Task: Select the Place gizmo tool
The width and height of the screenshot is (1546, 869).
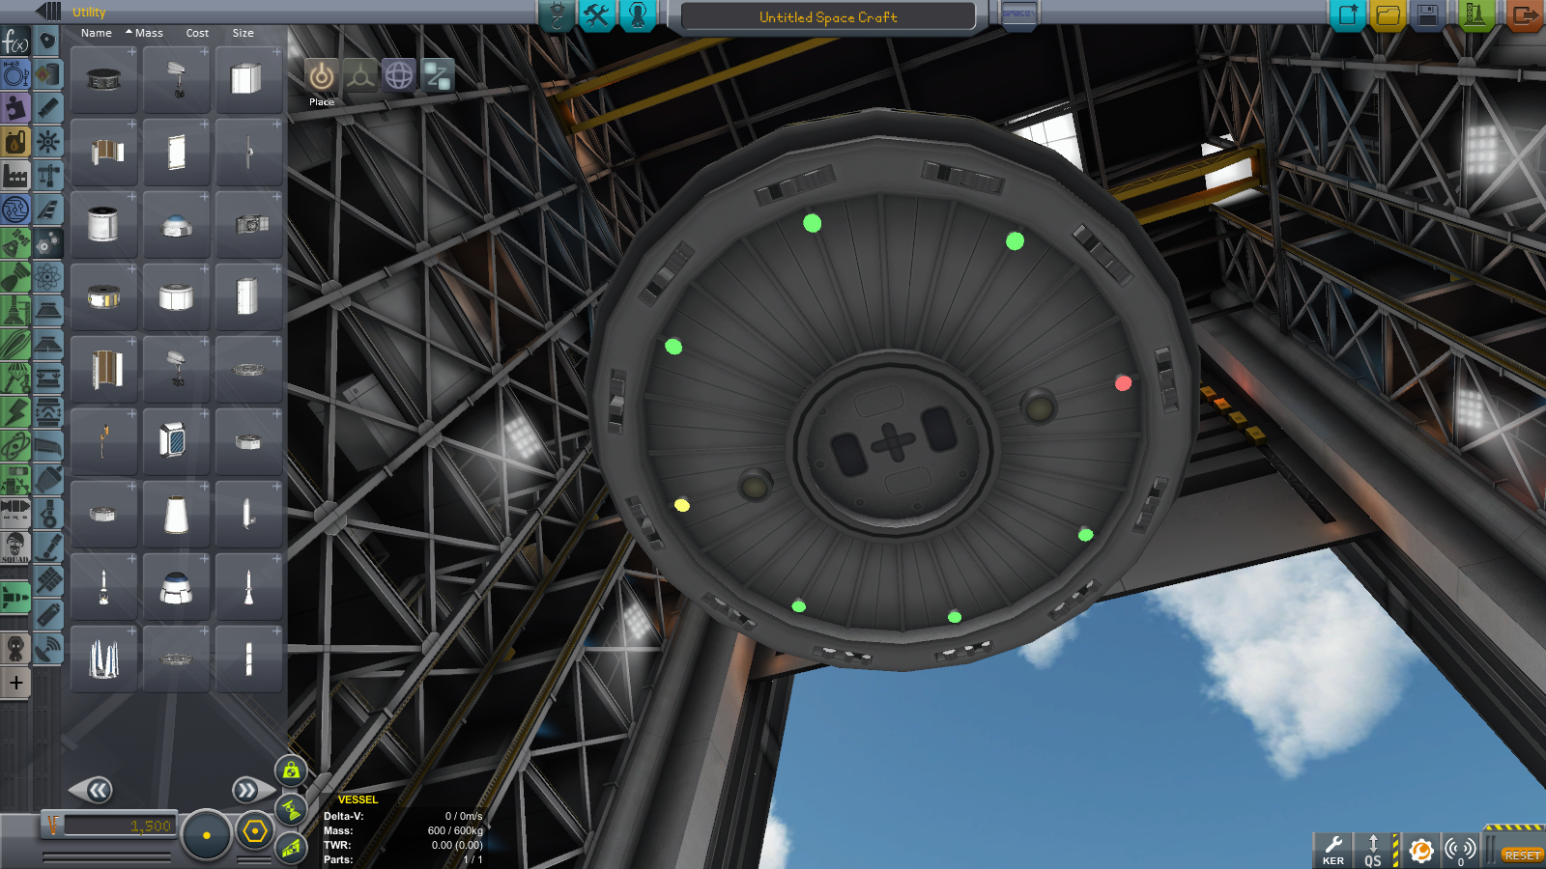Action: pos(322,75)
